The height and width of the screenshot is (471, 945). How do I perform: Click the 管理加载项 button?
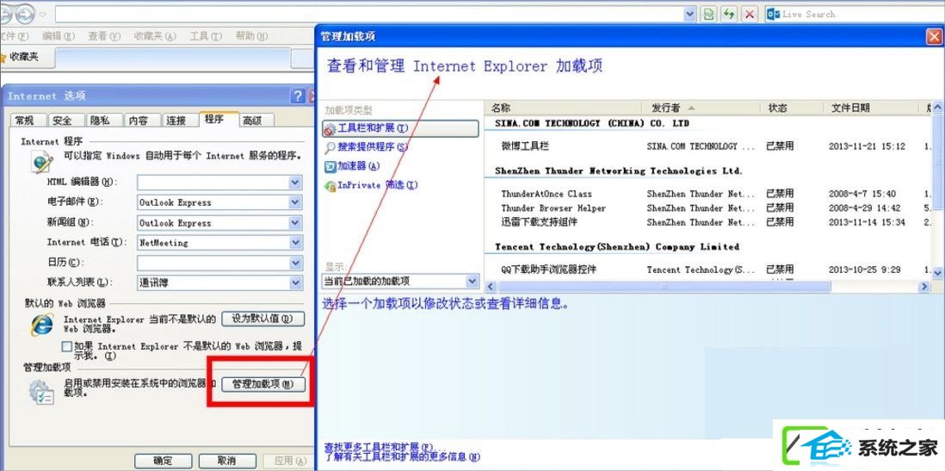263,384
